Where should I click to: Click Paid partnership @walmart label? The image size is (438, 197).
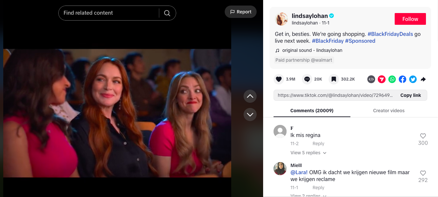304,60
